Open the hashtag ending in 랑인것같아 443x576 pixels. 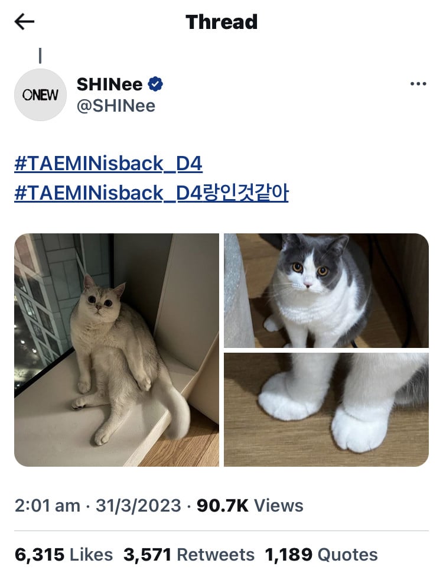[151, 193]
